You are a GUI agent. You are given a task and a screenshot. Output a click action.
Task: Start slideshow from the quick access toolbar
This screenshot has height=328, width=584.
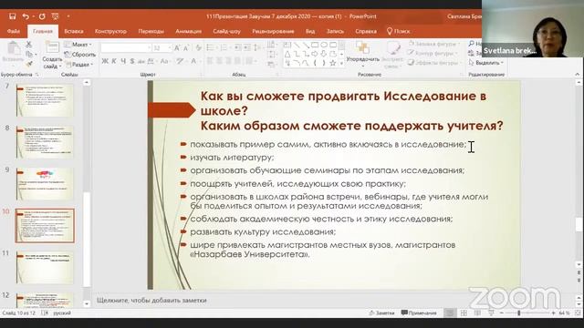[x=55, y=16]
